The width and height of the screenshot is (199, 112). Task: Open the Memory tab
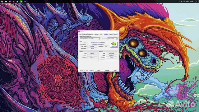[96, 35]
